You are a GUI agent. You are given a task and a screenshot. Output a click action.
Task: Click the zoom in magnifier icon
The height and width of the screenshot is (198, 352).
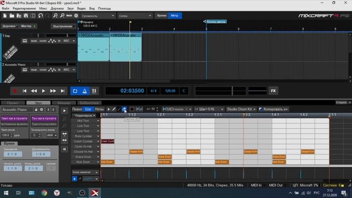pyautogui.click(x=55, y=15)
